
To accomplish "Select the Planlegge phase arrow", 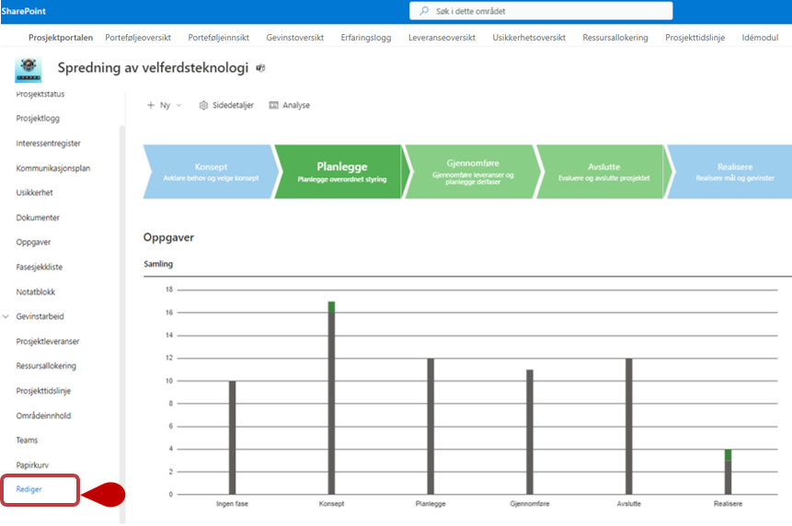I will click(341, 172).
